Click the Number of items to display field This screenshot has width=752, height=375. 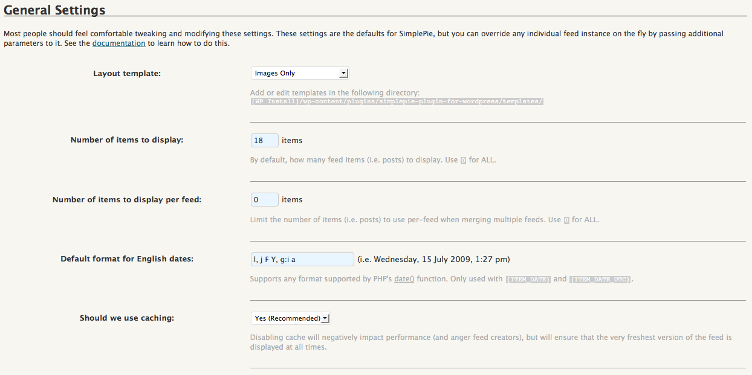pyautogui.click(x=264, y=140)
